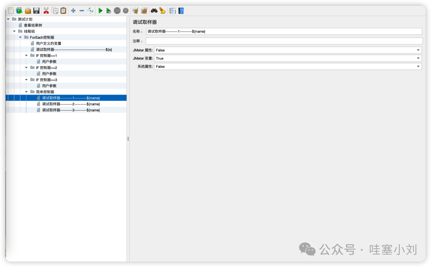Expand all with the plus icon
The image size is (431, 267).
[x=73, y=11]
